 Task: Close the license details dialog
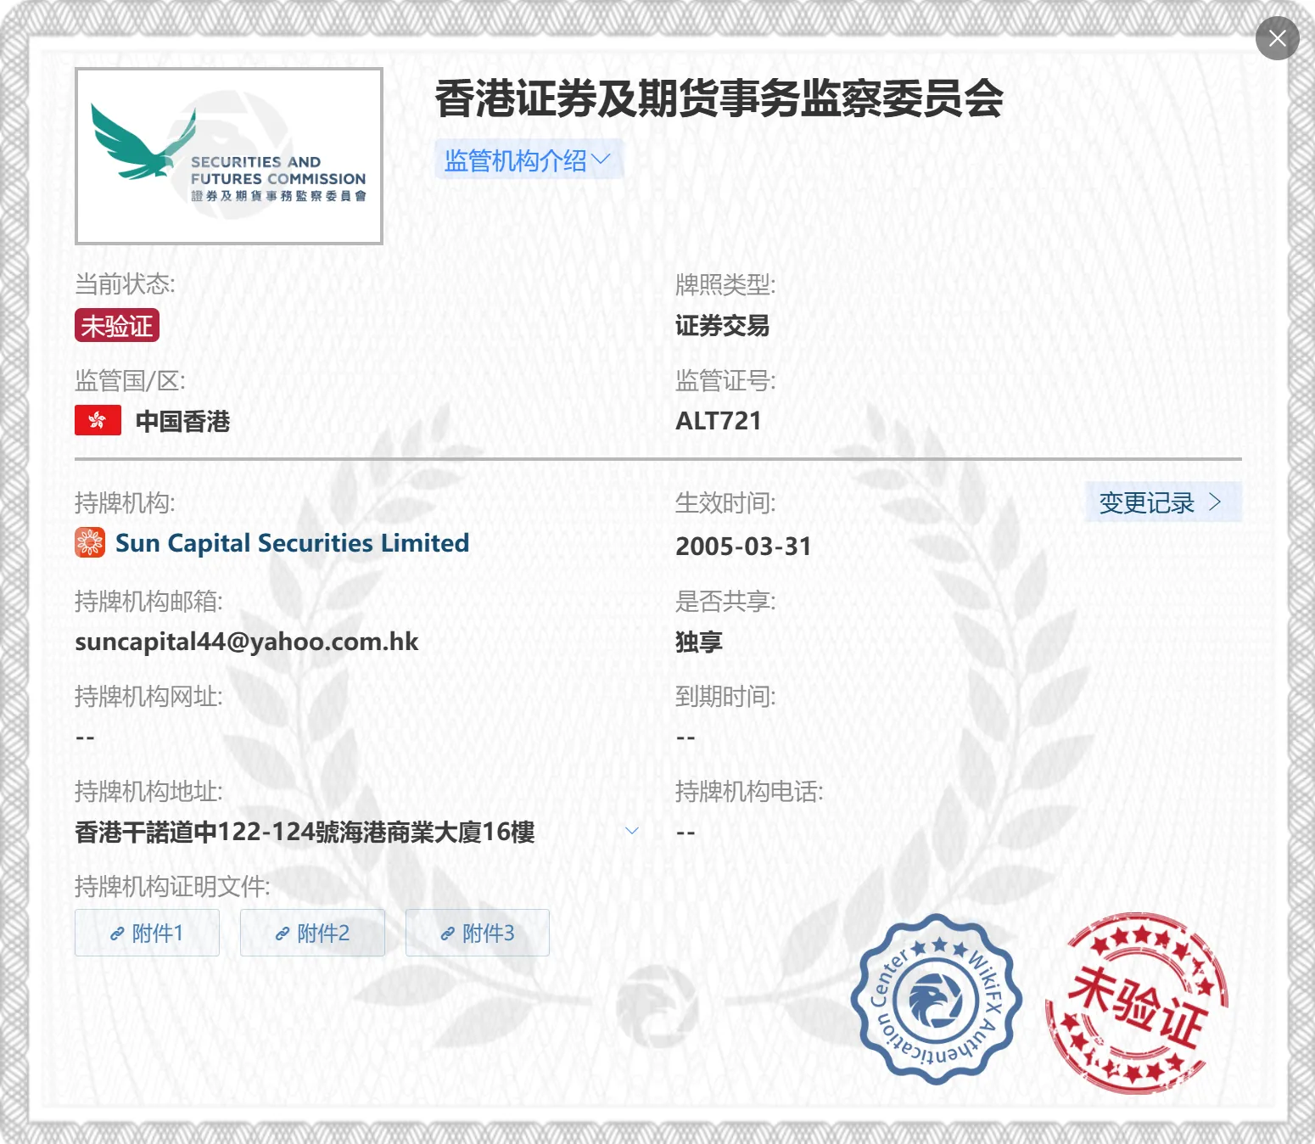[x=1277, y=38]
